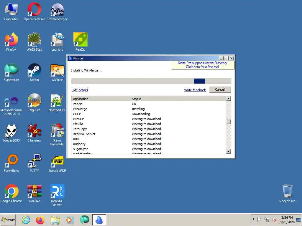Select the Notepad++ desktop shortcut
302x226 pixels.
57,103
